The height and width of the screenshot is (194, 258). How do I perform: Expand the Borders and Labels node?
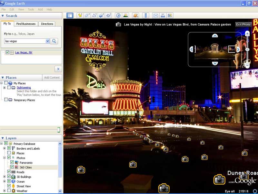(x=5, y=148)
